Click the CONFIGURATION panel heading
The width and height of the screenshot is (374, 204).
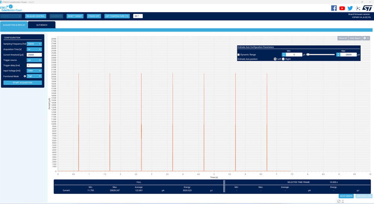point(12,38)
